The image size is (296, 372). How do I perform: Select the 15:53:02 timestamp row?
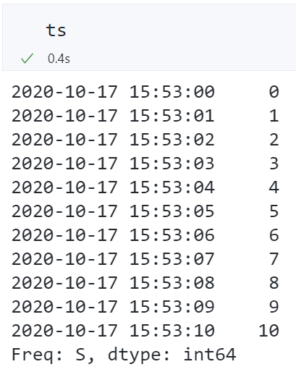[145, 140]
